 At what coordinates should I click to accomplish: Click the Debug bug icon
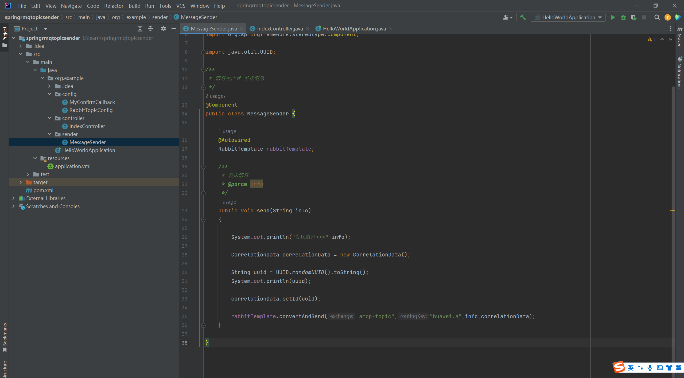coord(623,17)
